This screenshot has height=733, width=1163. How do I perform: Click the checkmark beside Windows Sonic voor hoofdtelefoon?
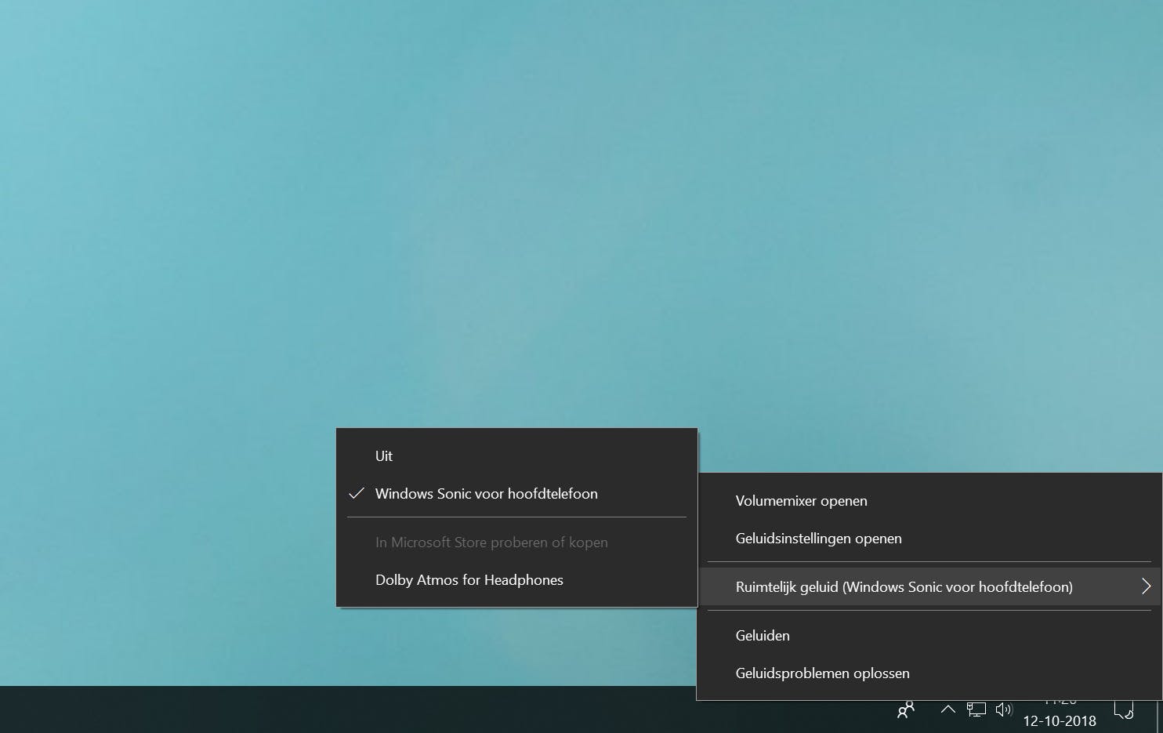357,493
